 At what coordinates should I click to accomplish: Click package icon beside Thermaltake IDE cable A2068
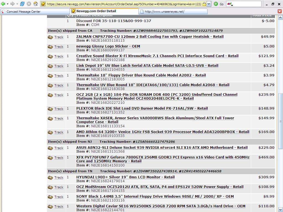pyautogui.click(x=50, y=86)
